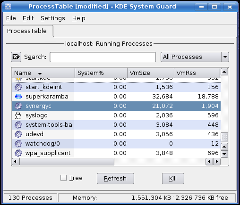Select the syslogd process row

click(116, 115)
